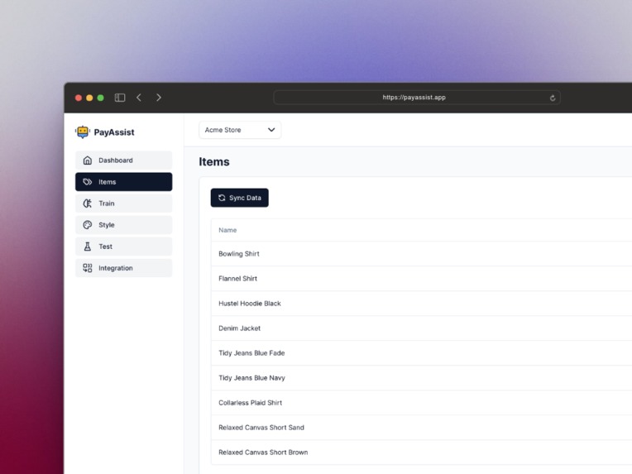Viewport: 632px width, 474px height.
Task: Select the Hustel Hoodie Black row
Action: coord(422,304)
